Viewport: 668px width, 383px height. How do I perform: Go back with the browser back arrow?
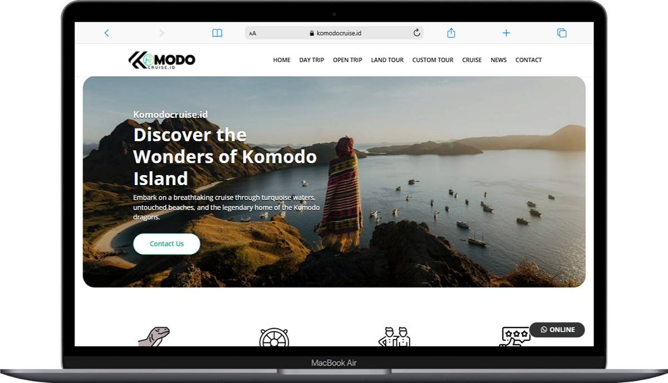pos(106,33)
